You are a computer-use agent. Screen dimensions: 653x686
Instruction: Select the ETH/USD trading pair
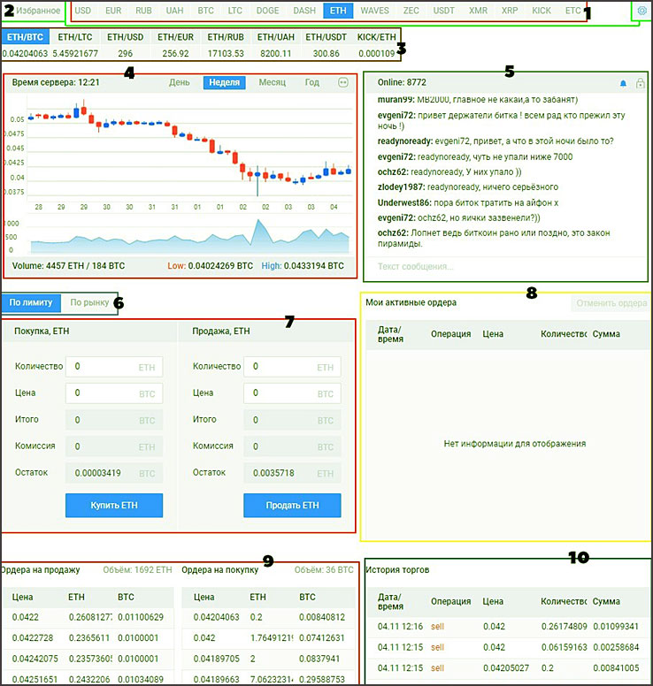126,38
